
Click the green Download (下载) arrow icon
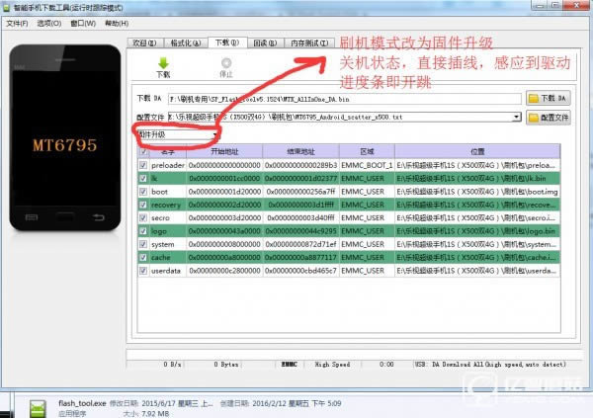[x=163, y=62]
